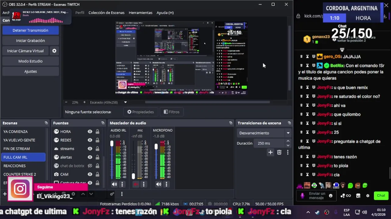
Task: Open Kick chat shop icon
Action: (x=358, y=196)
